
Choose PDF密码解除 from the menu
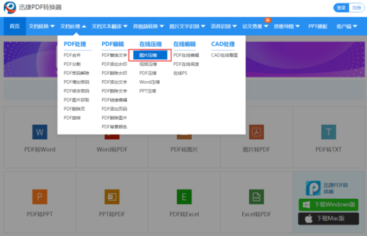coord(76,73)
